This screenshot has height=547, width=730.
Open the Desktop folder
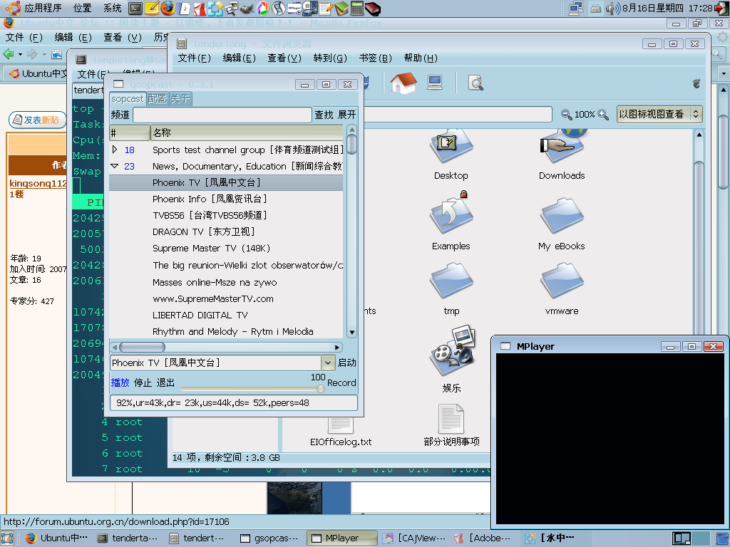(451, 155)
